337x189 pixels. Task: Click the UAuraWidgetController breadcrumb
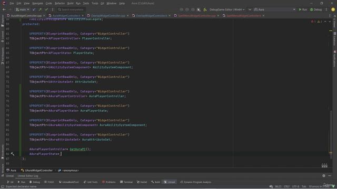point(37,171)
